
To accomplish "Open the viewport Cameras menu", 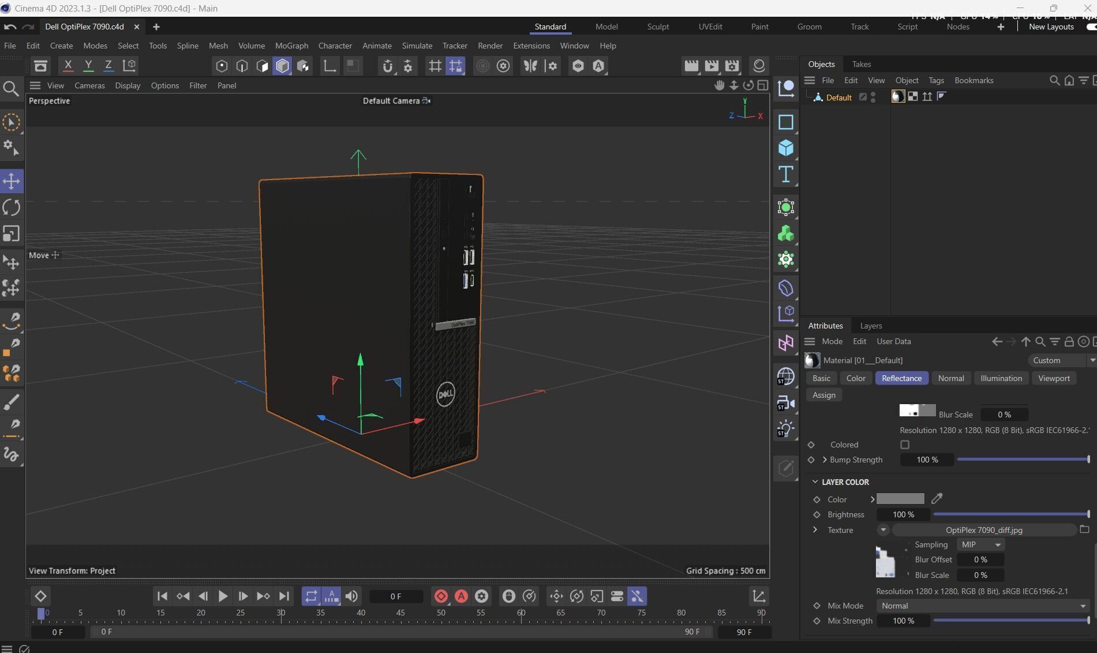I will 89,85.
